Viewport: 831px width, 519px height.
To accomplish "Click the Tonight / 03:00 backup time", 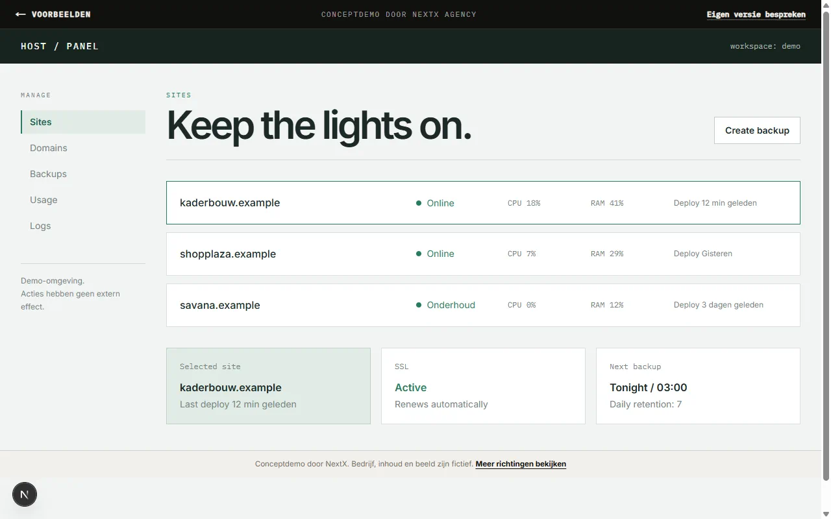I will 649,387.
